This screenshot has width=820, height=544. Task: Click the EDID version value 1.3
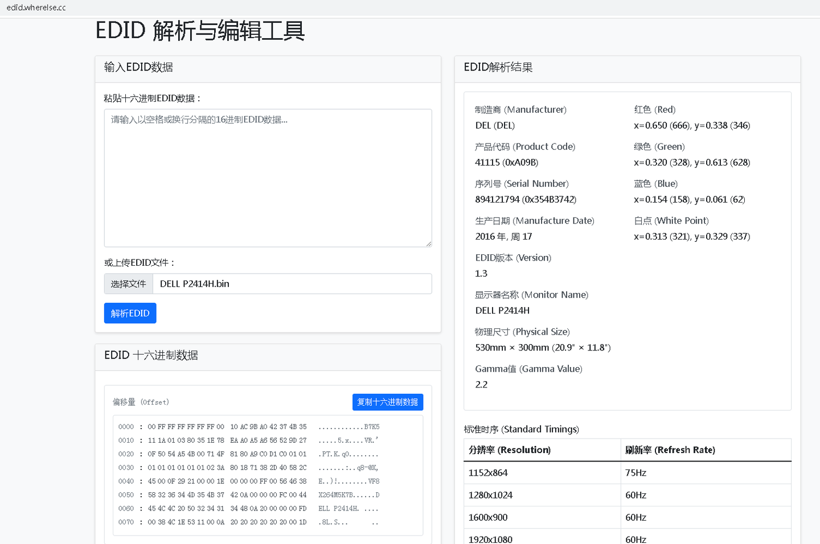click(481, 273)
